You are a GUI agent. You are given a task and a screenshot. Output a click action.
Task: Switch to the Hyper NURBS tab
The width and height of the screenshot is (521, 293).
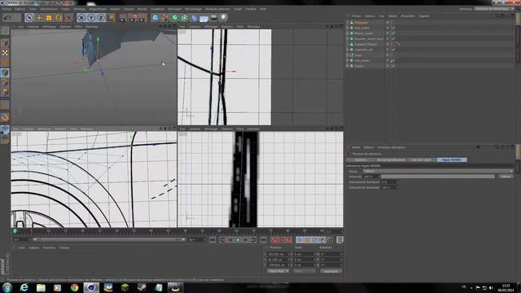pyautogui.click(x=452, y=160)
